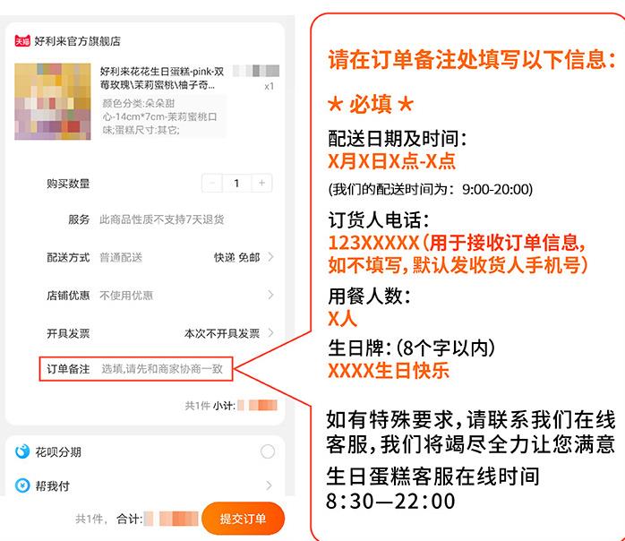Open the 好利来官方旗舰店 store link

pos(77,41)
